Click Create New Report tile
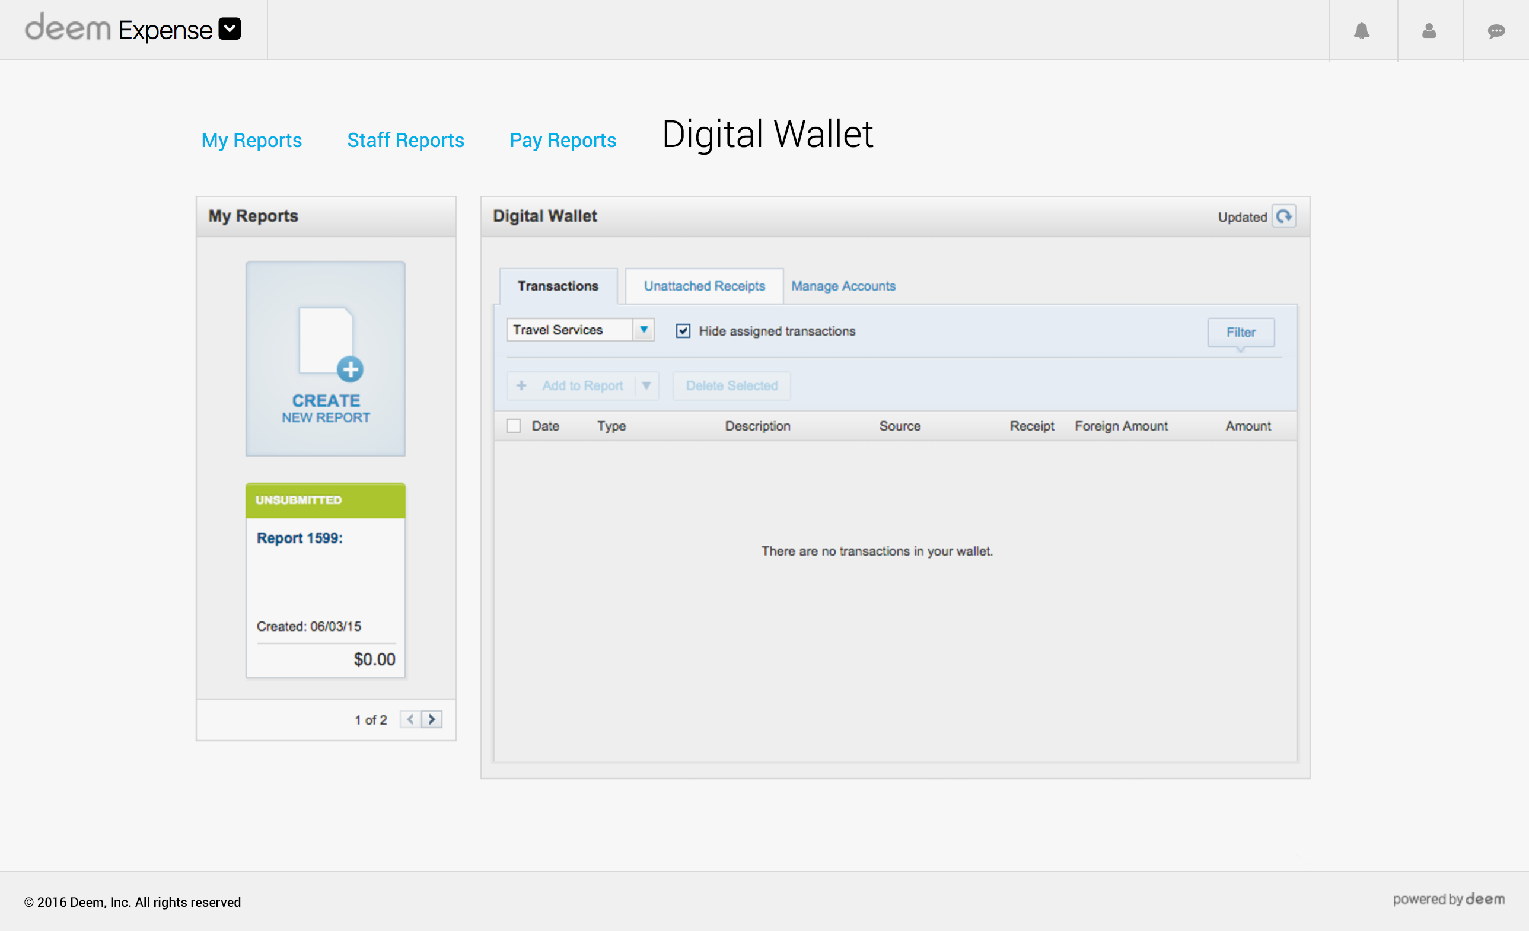 click(325, 359)
